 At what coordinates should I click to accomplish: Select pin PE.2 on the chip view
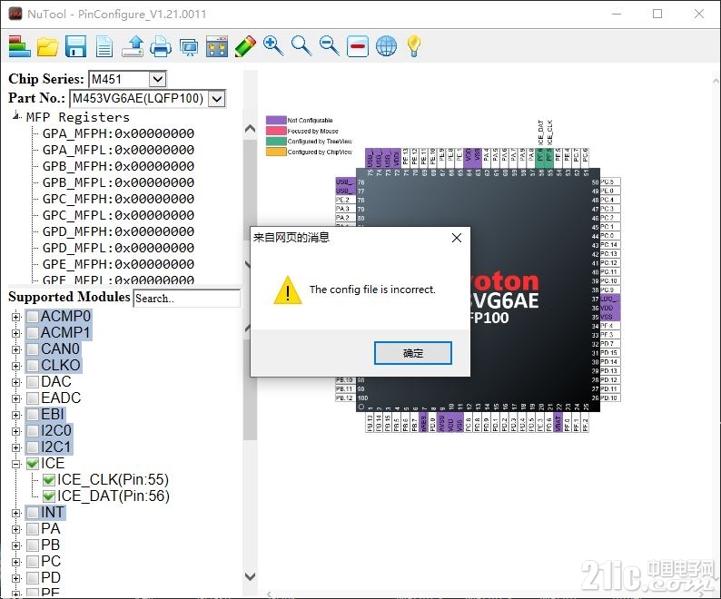pyautogui.click(x=345, y=200)
